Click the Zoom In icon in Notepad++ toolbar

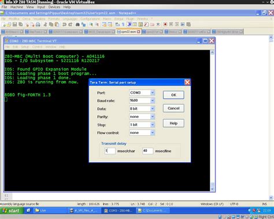coord(91,24)
